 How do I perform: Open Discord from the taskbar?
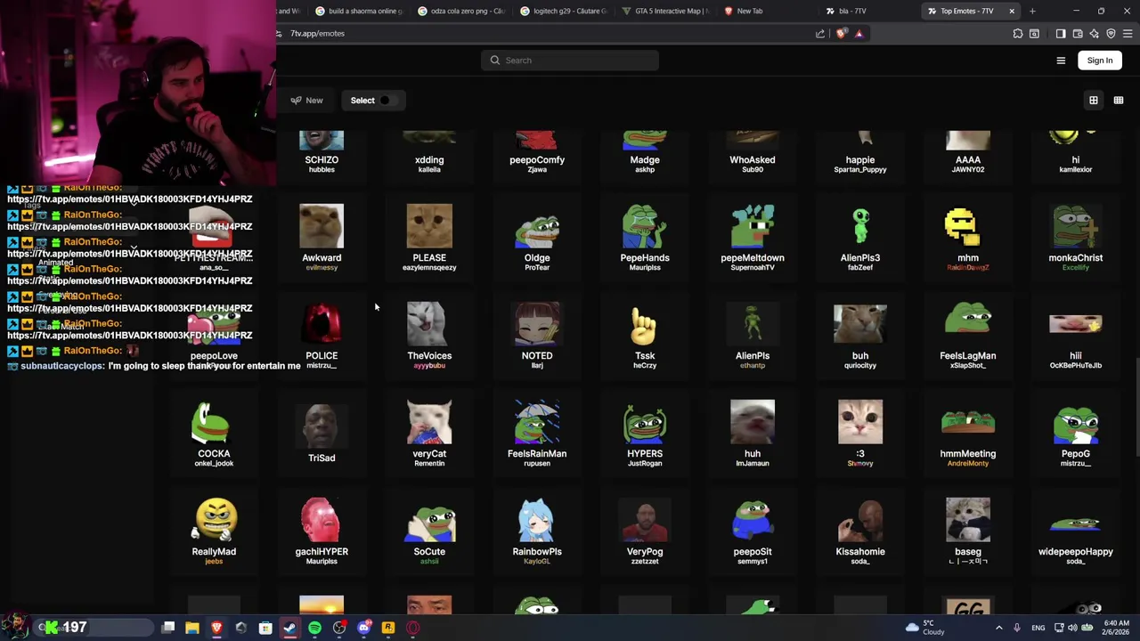coord(363,629)
